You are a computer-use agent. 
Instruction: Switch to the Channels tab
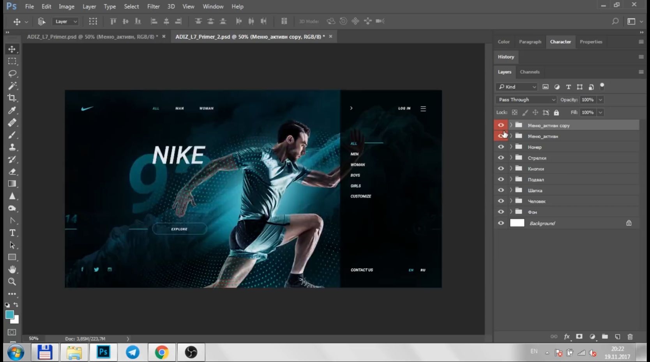(x=530, y=72)
